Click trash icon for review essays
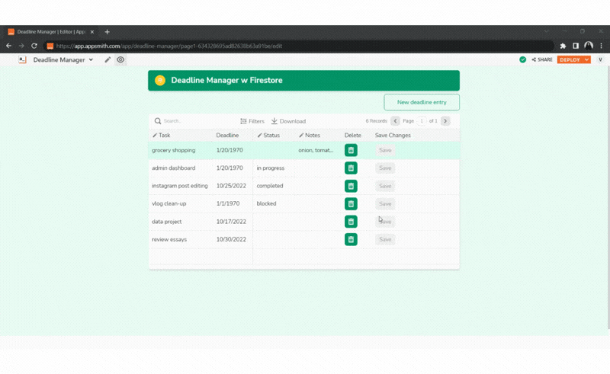The height and width of the screenshot is (374, 610). [351, 239]
